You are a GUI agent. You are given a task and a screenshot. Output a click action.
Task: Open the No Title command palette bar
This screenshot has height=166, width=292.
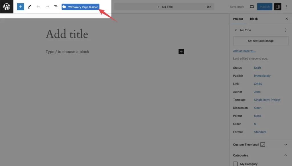[164, 7]
